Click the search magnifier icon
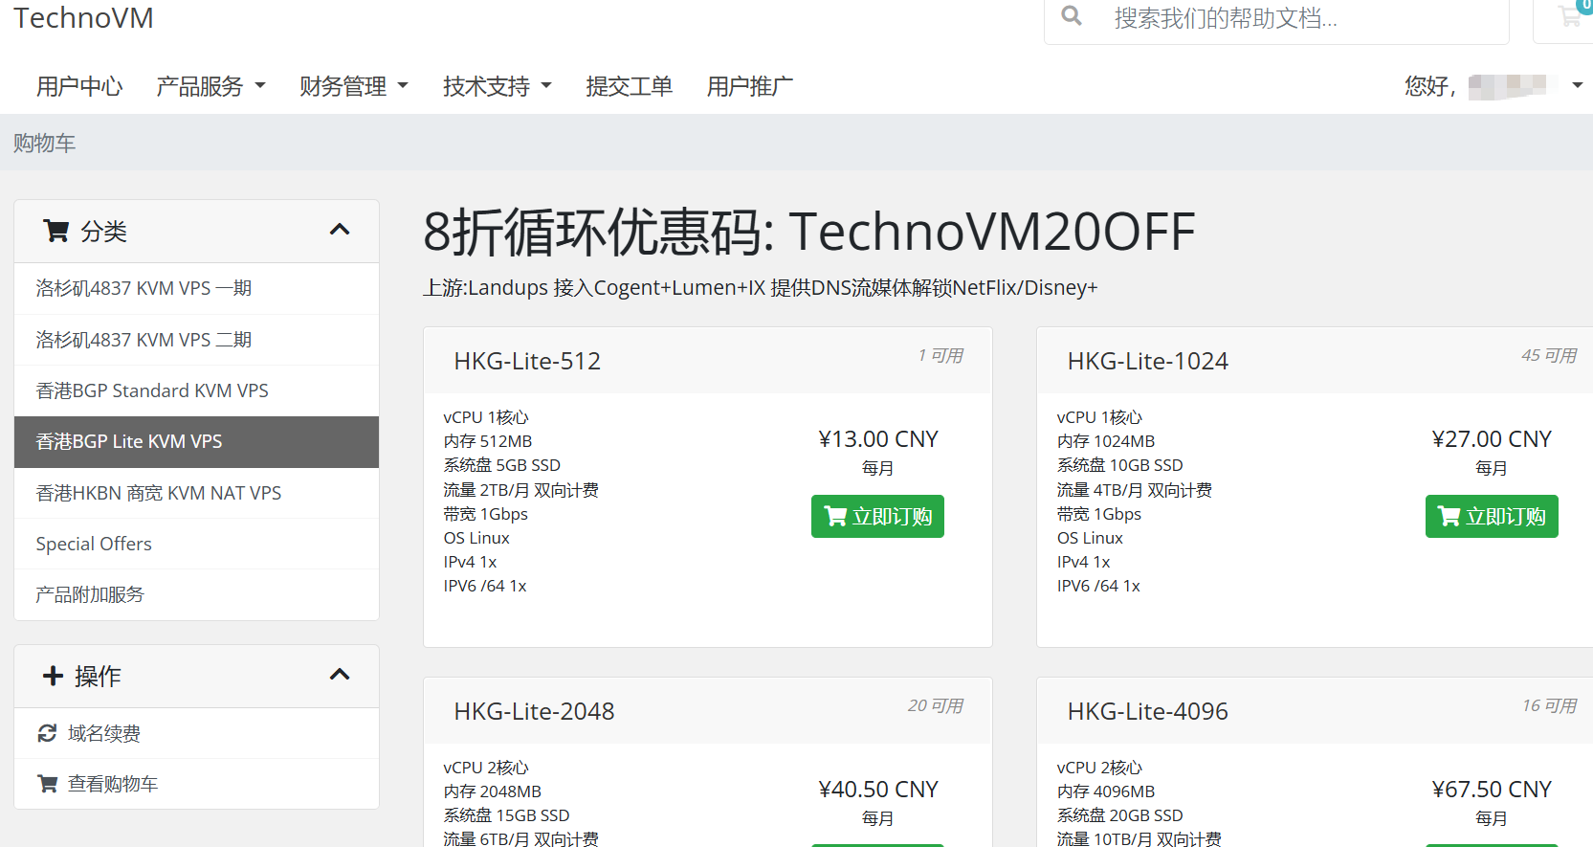 pyautogui.click(x=1072, y=16)
